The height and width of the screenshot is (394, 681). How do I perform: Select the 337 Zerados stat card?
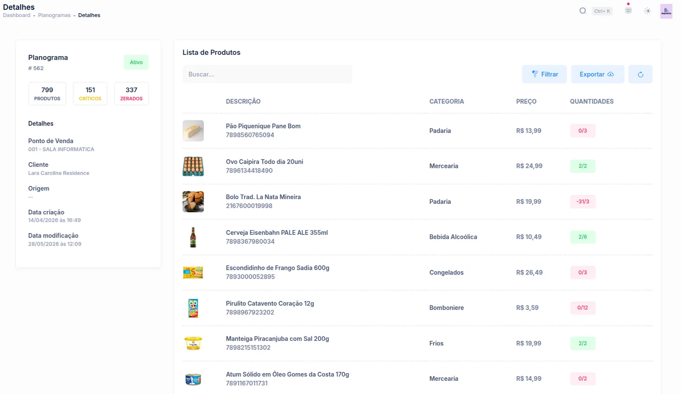point(132,94)
